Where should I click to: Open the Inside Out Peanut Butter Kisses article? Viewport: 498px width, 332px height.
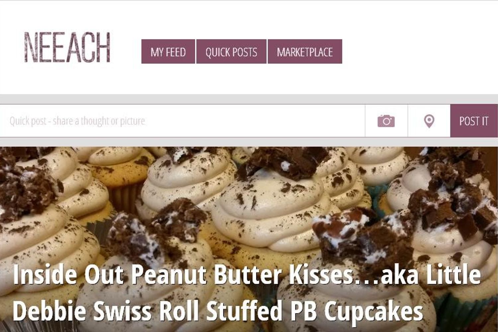point(246,292)
